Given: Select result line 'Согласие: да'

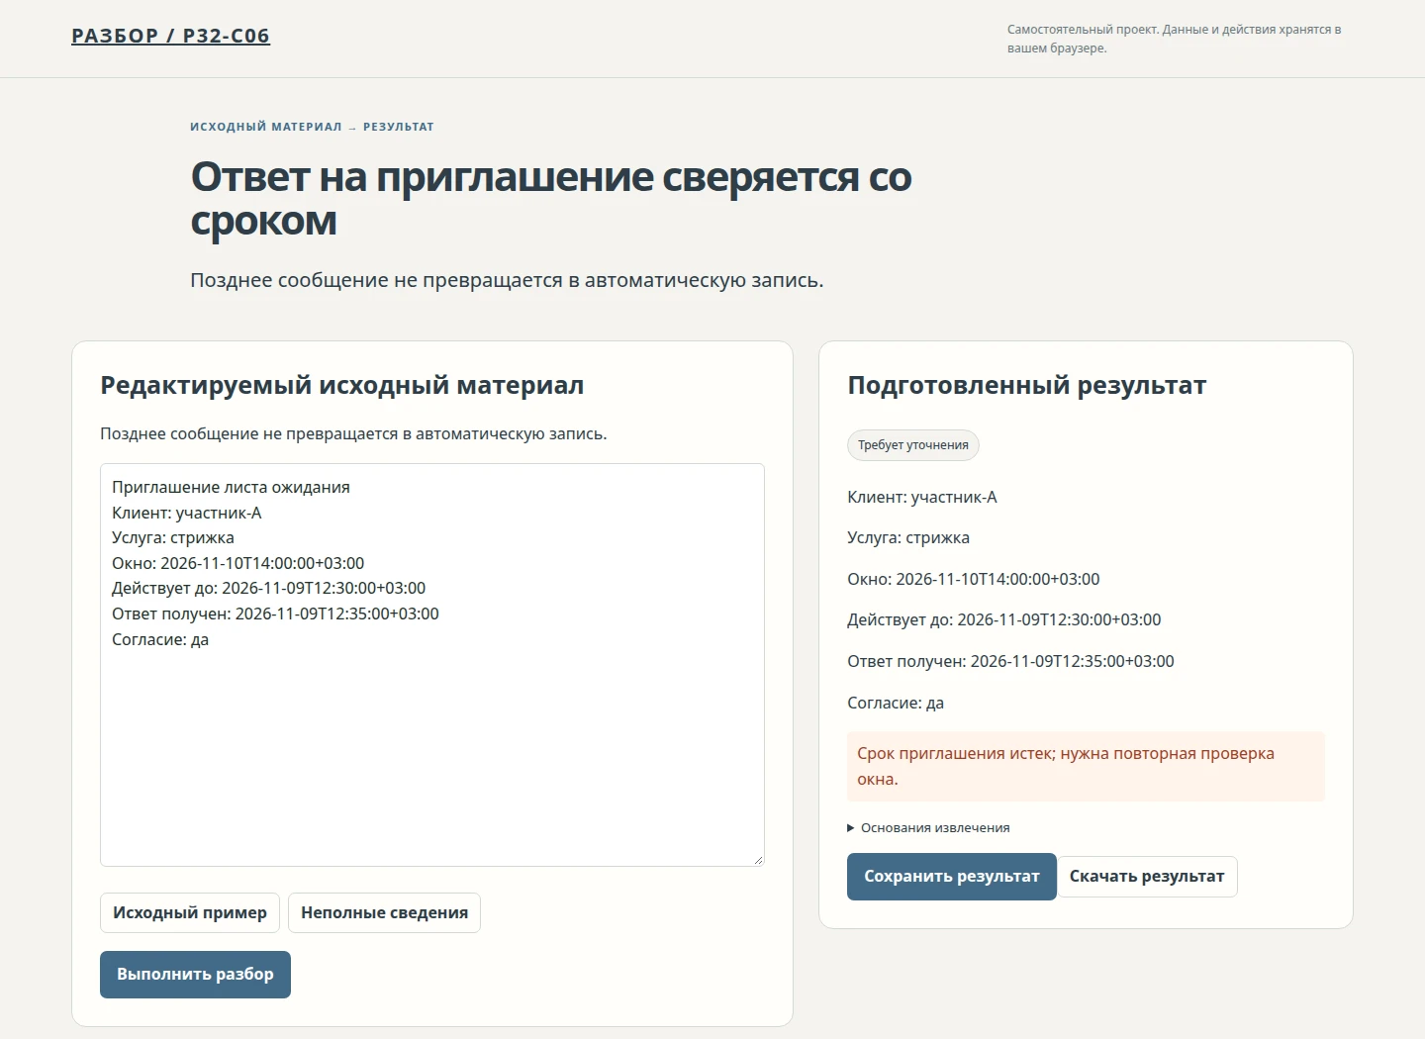Looking at the screenshot, I should pyautogui.click(x=896, y=703).
